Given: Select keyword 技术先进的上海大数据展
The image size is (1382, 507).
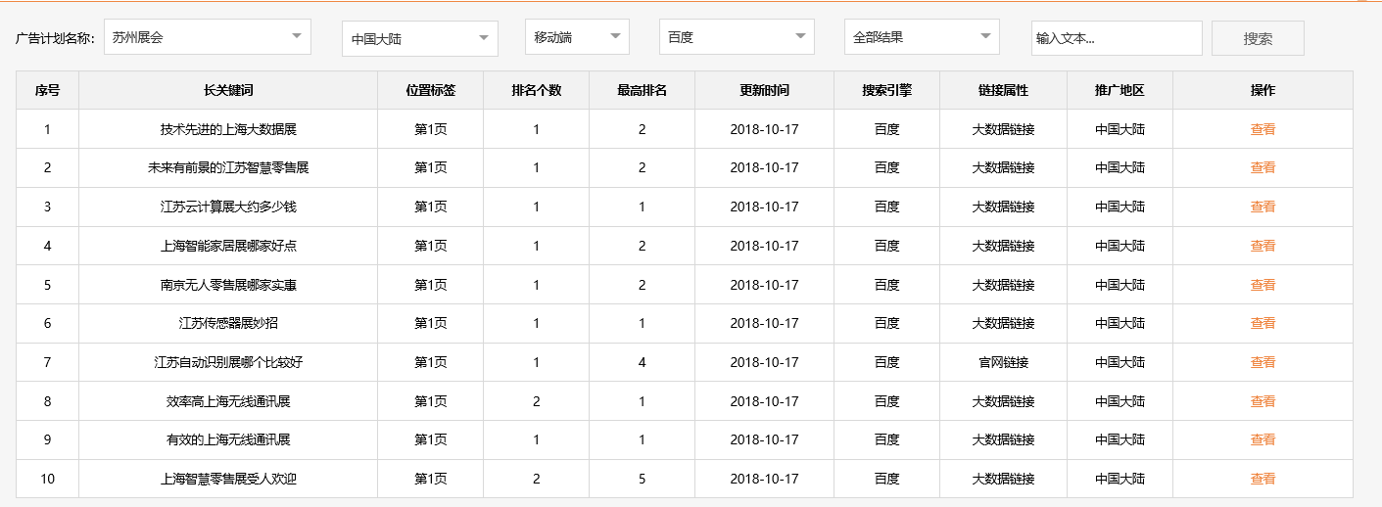Looking at the screenshot, I should click(228, 129).
